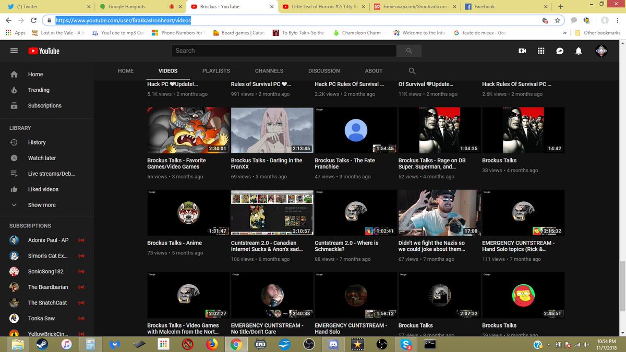Open YouTube to mp3 bookmark
Image resolution: width=626 pixels, height=352 pixels.
(119, 32)
